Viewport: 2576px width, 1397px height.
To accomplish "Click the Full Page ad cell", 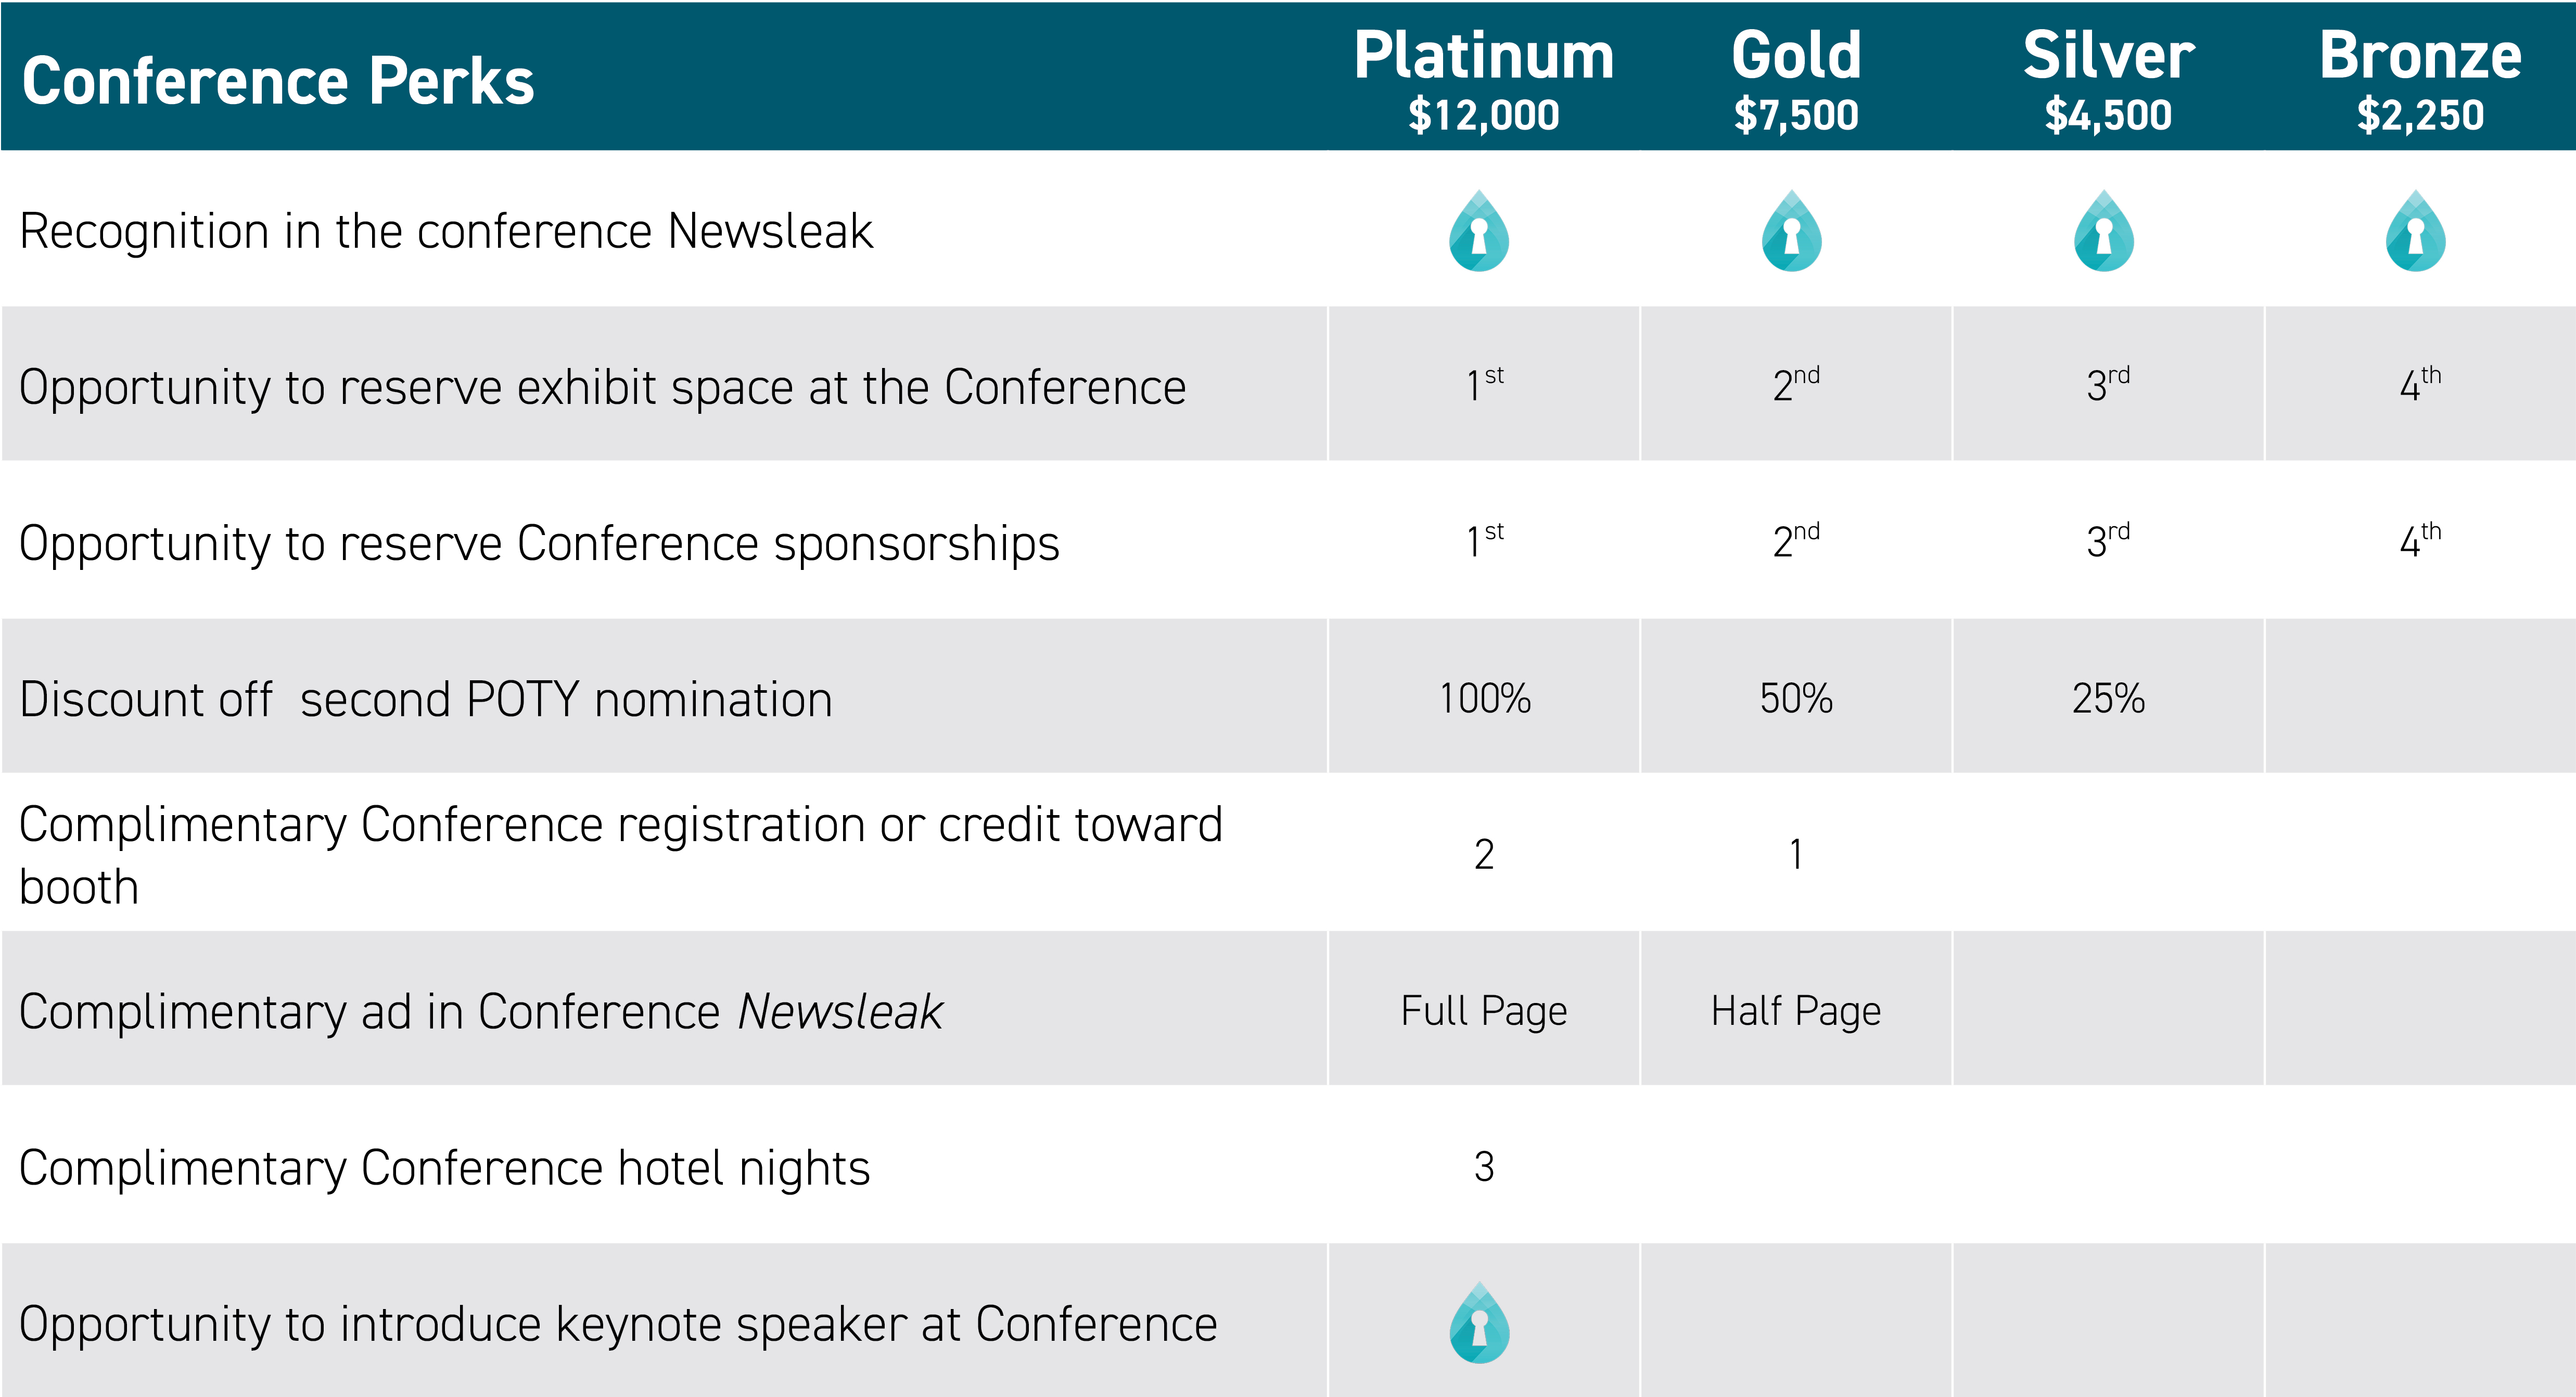I will 1484,1010.
